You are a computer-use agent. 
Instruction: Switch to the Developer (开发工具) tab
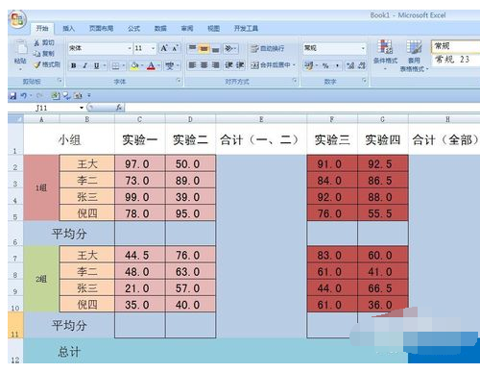[246, 29]
